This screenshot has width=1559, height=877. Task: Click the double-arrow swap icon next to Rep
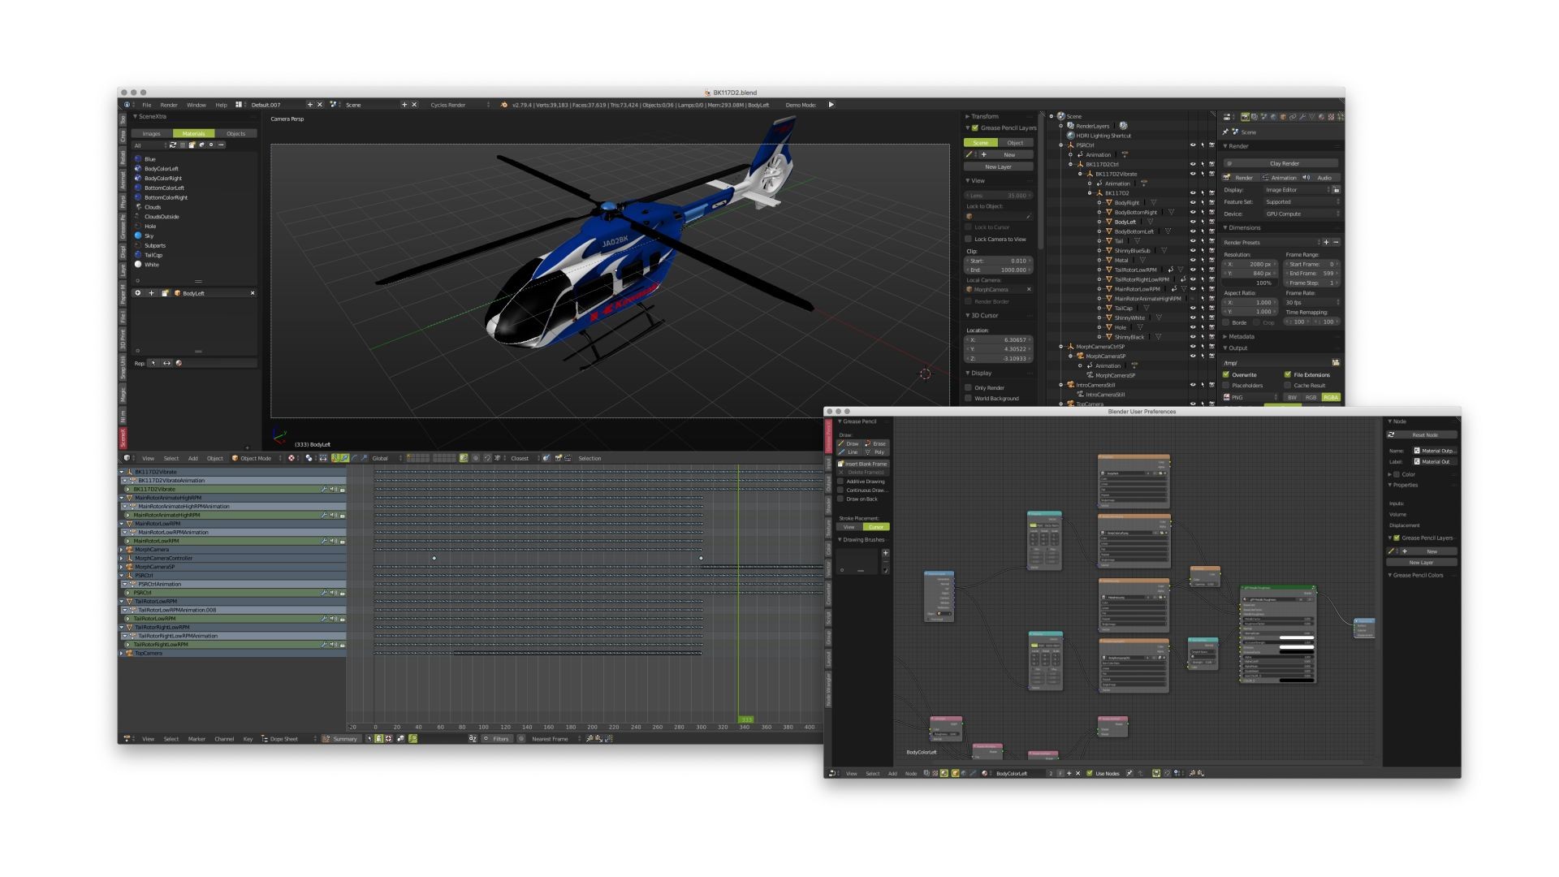click(166, 363)
